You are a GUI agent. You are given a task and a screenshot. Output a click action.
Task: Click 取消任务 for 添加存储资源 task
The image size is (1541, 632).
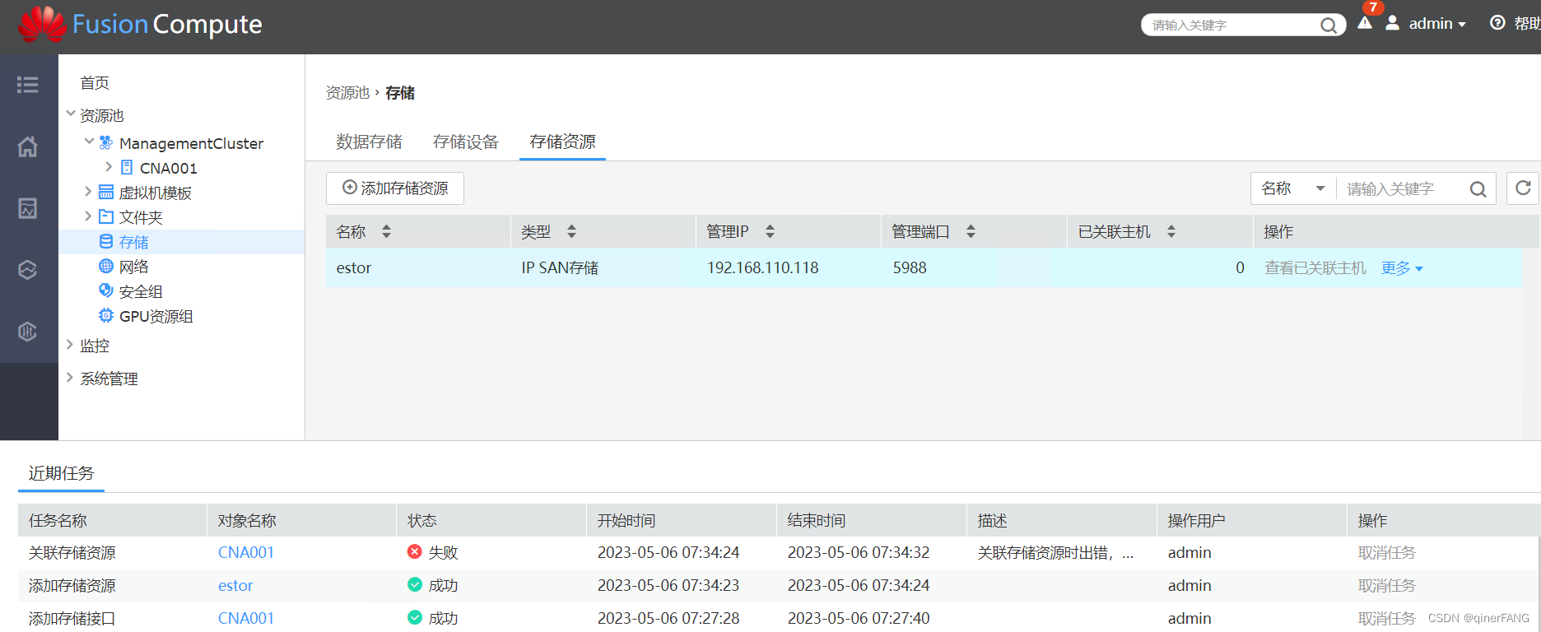tap(1387, 586)
